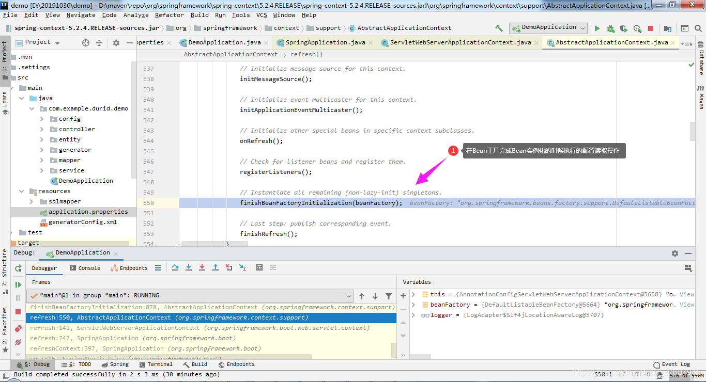Open the Event Log button
This screenshot has width=706, height=382.
pos(672,364)
